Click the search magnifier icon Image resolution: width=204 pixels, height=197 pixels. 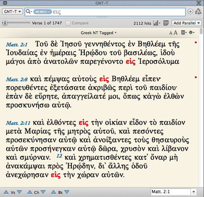[x=29, y=12]
